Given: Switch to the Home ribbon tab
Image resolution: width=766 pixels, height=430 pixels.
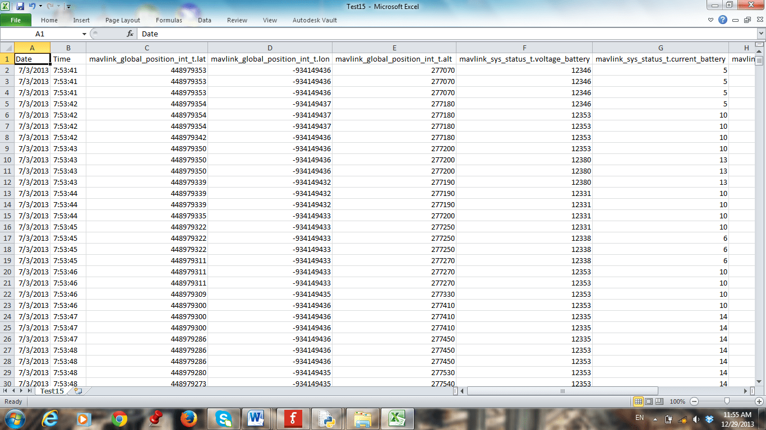Looking at the screenshot, I should [49, 20].
